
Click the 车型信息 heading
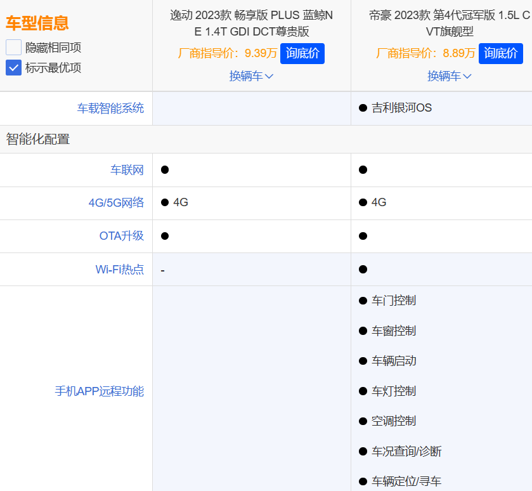click(37, 23)
